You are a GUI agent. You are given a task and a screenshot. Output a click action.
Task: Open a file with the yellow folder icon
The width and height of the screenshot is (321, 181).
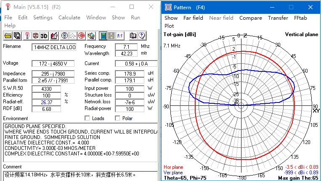tap(8, 36)
